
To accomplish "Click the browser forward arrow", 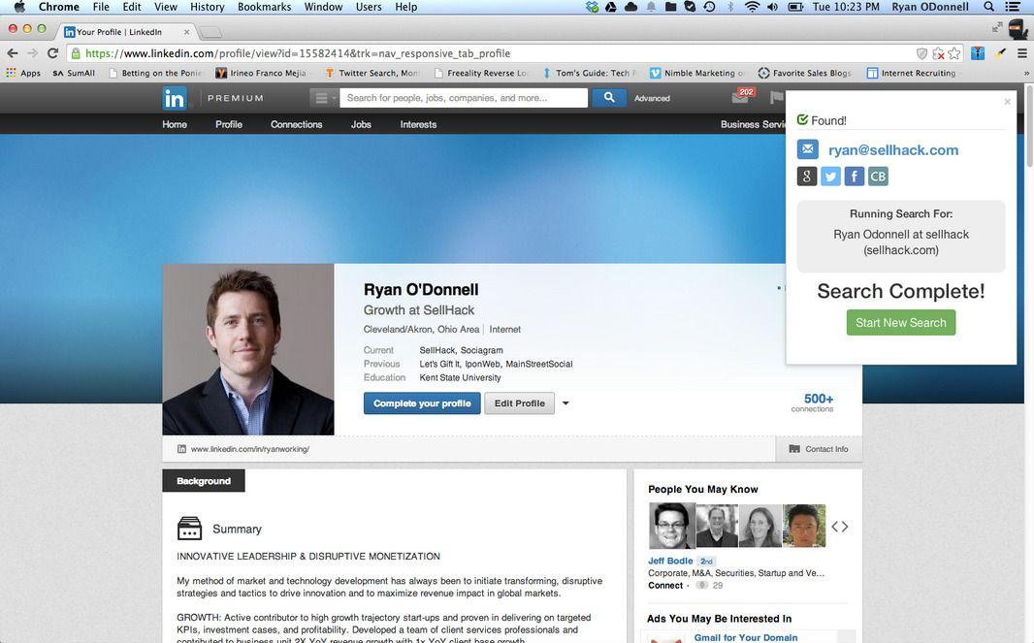I will 32,53.
